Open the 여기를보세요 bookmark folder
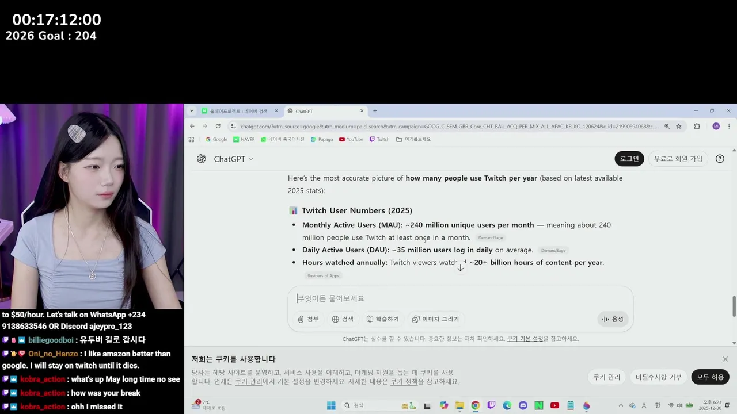Viewport: 737px width, 414px height. (413, 139)
